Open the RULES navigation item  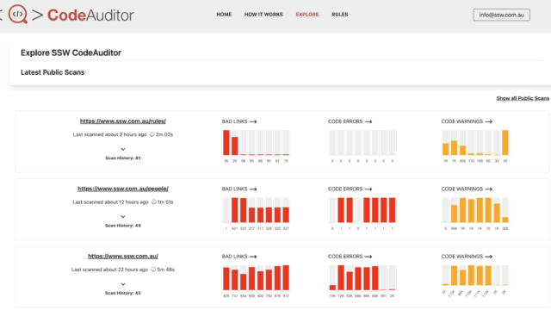(340, 15)
